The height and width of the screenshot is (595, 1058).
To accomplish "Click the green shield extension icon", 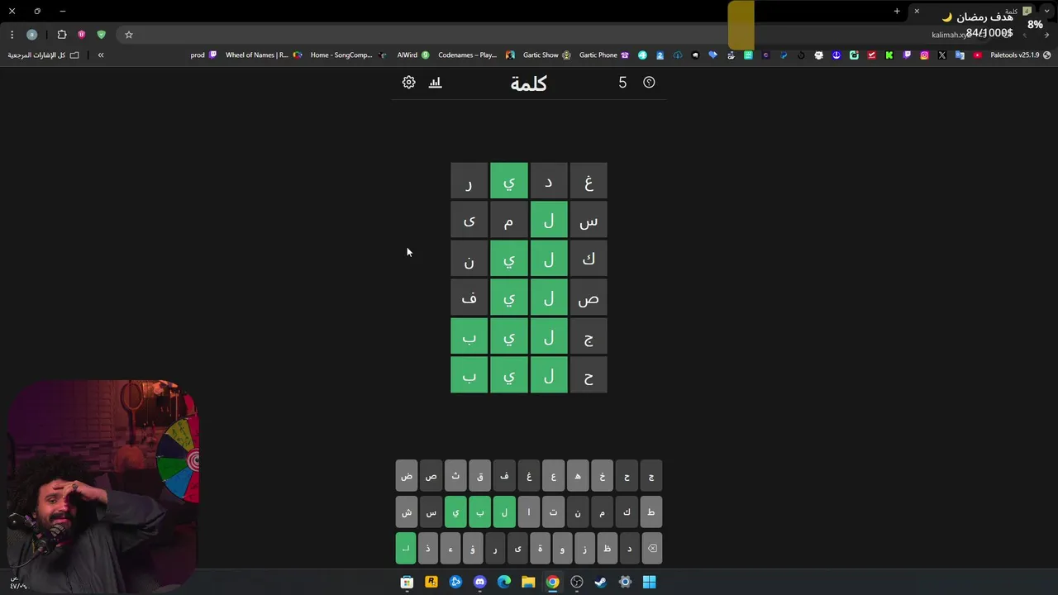I will (101, 35).
